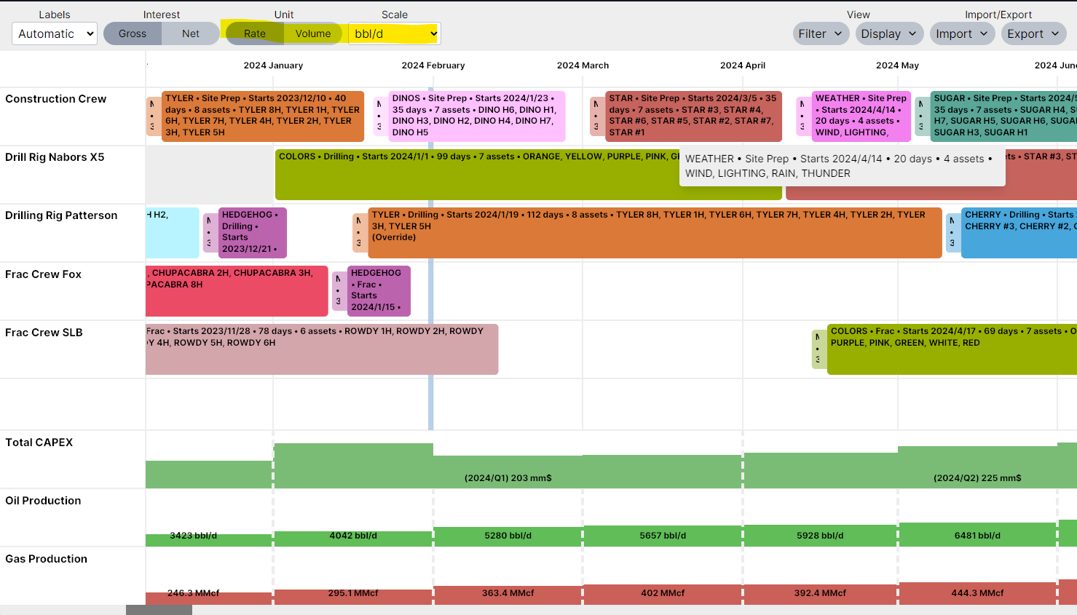Open the Labels Automatic dropdown
Screen dimensions: 1077x615
coord(55,33)
